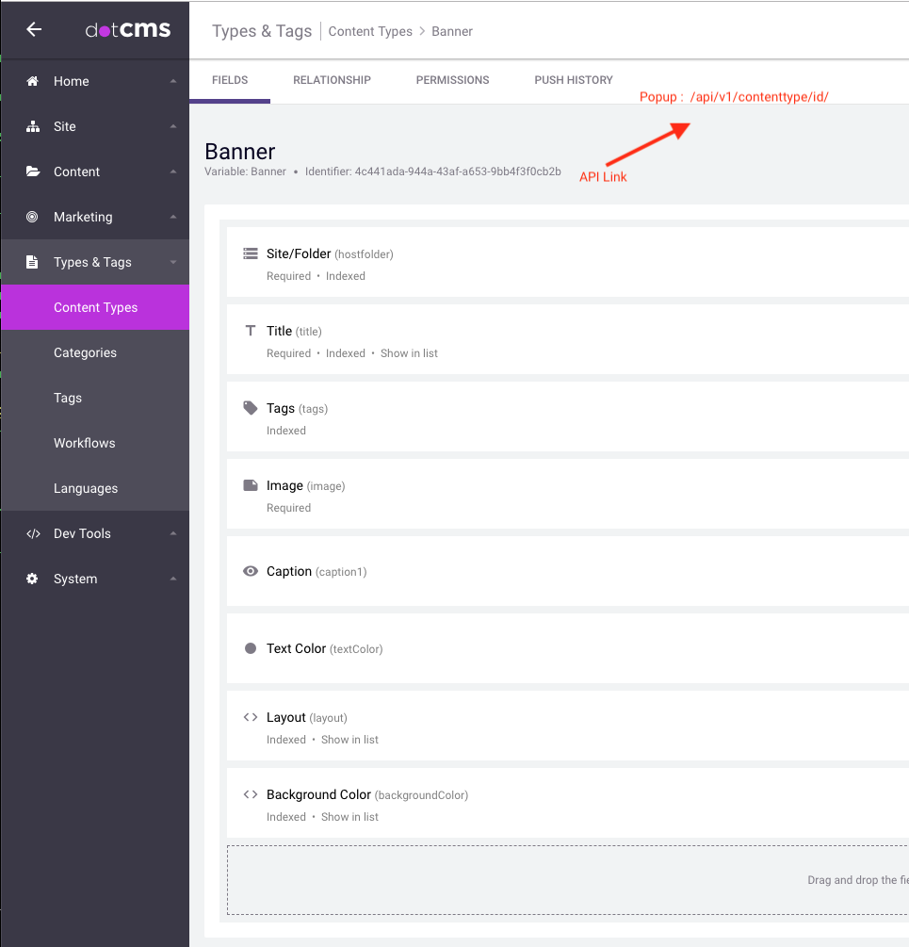Image resolution: width=909 pixels, height=947 pixels.
Task: Click the T icon on the Title field
Action: [250, 330]
